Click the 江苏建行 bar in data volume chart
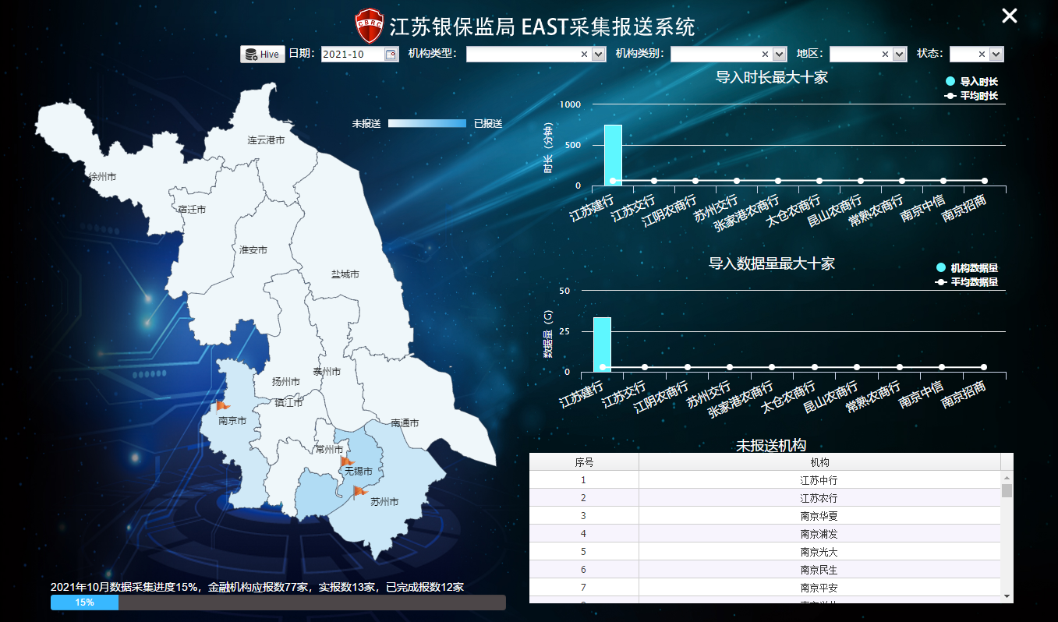This screenshot has width=1058, height=622. coord(602,345)
